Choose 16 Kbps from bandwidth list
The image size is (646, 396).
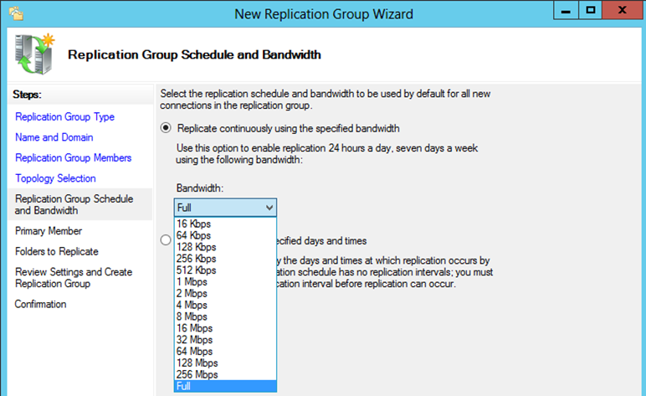(x=194, y=224)
